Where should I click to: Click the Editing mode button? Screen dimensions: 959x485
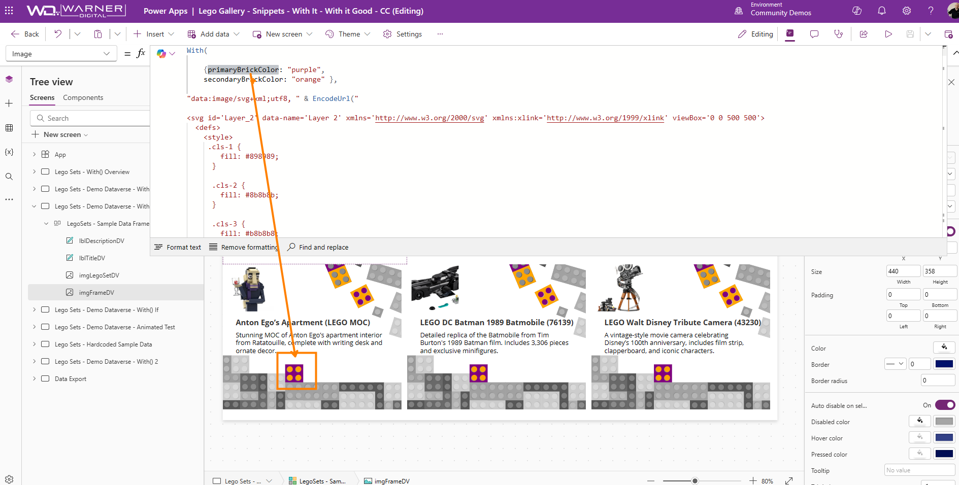click(755, 34)
